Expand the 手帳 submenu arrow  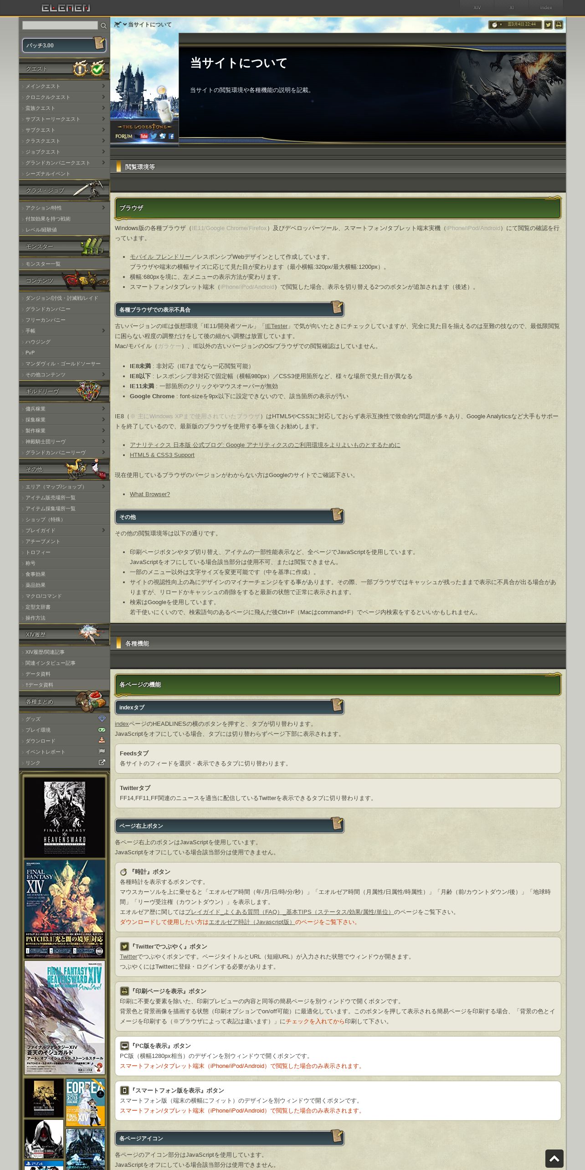(104, 330)
